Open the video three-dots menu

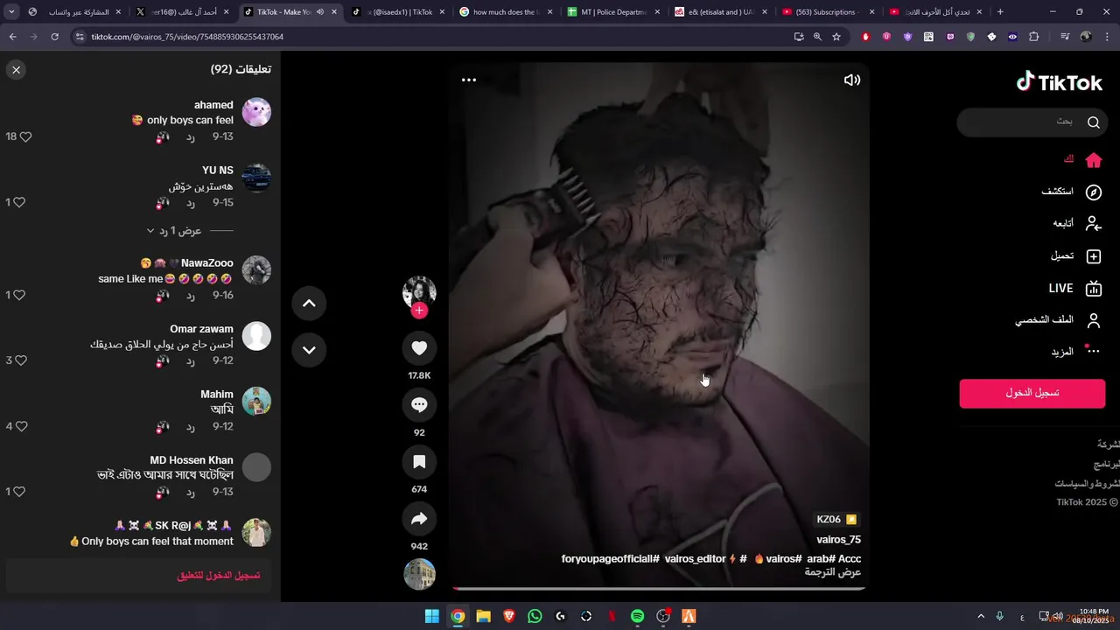pyautogui.click(x=469, y=80)
